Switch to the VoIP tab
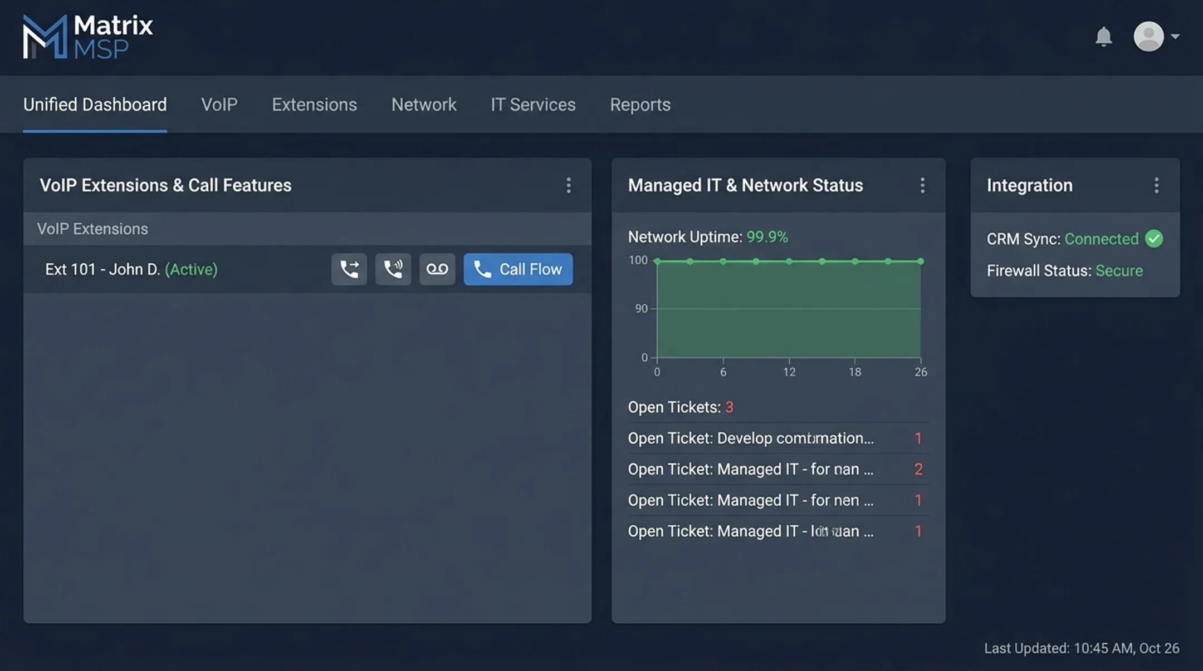This screenshot has height=671, width=1203. coord(219,105)
